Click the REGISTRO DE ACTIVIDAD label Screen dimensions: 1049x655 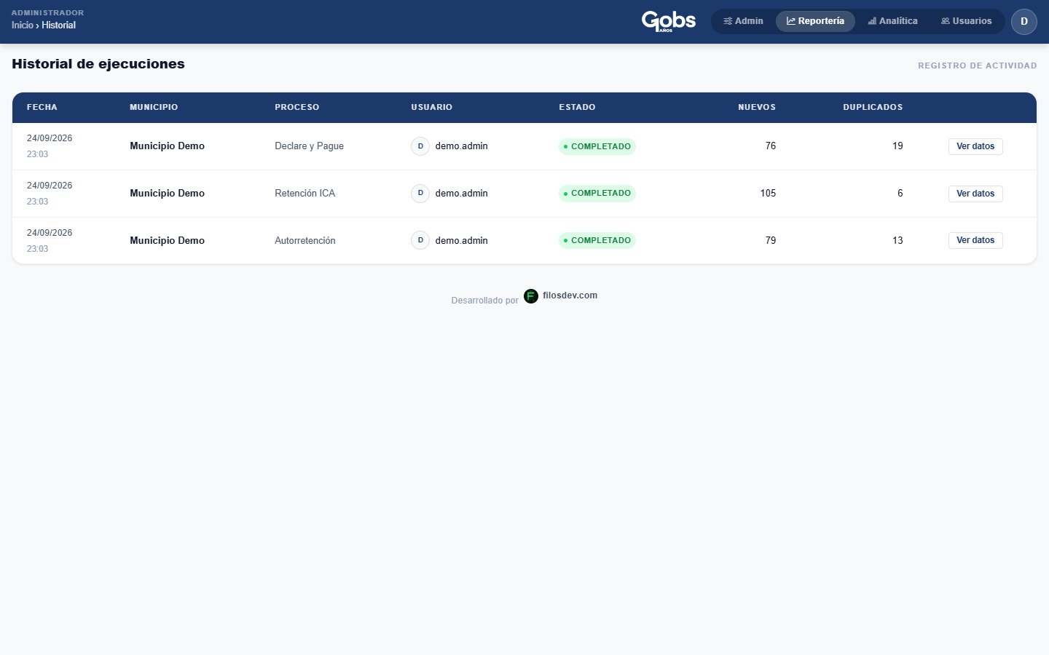coord(977,65)
